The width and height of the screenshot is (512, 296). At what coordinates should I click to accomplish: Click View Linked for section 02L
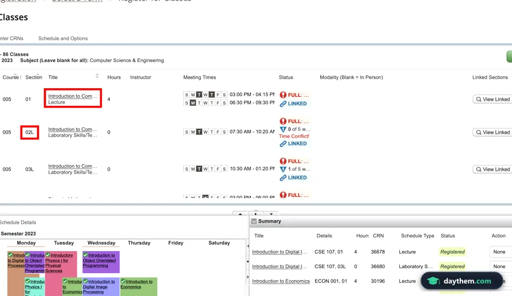[x=493, y=132]
